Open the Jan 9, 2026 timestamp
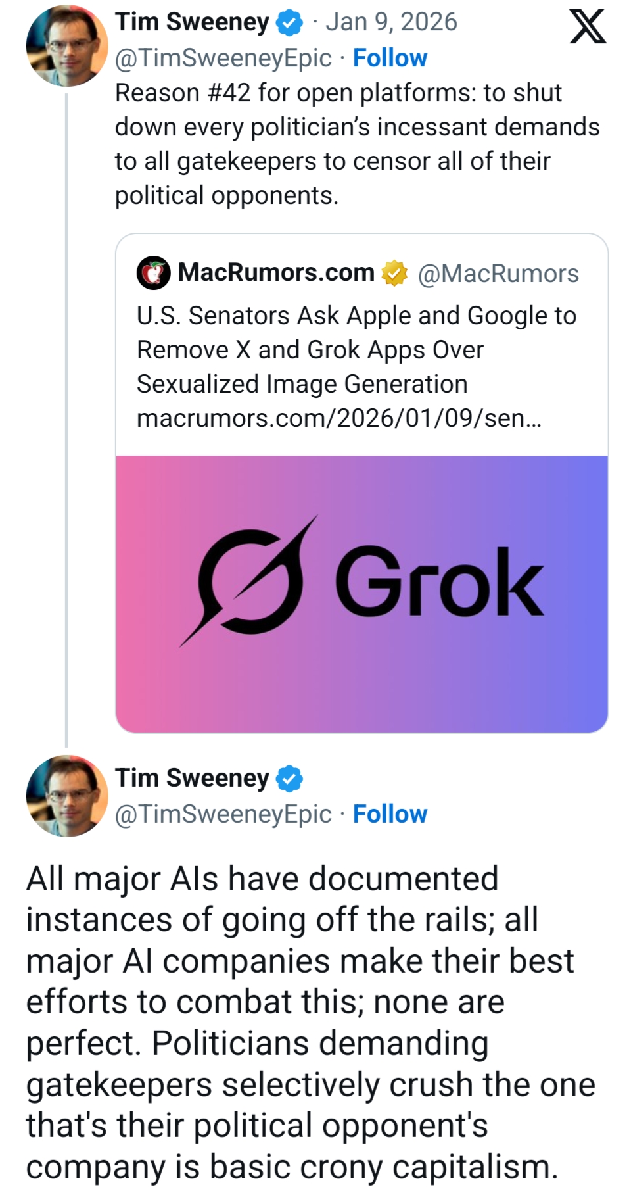The image size is (629, 1189). click(391, 22)
